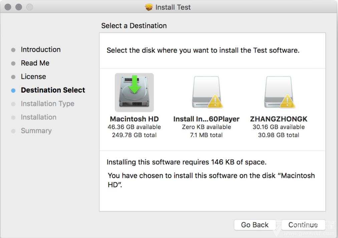
Task: Go to Read Me step in sidebar
Action: tap(35, 63)
